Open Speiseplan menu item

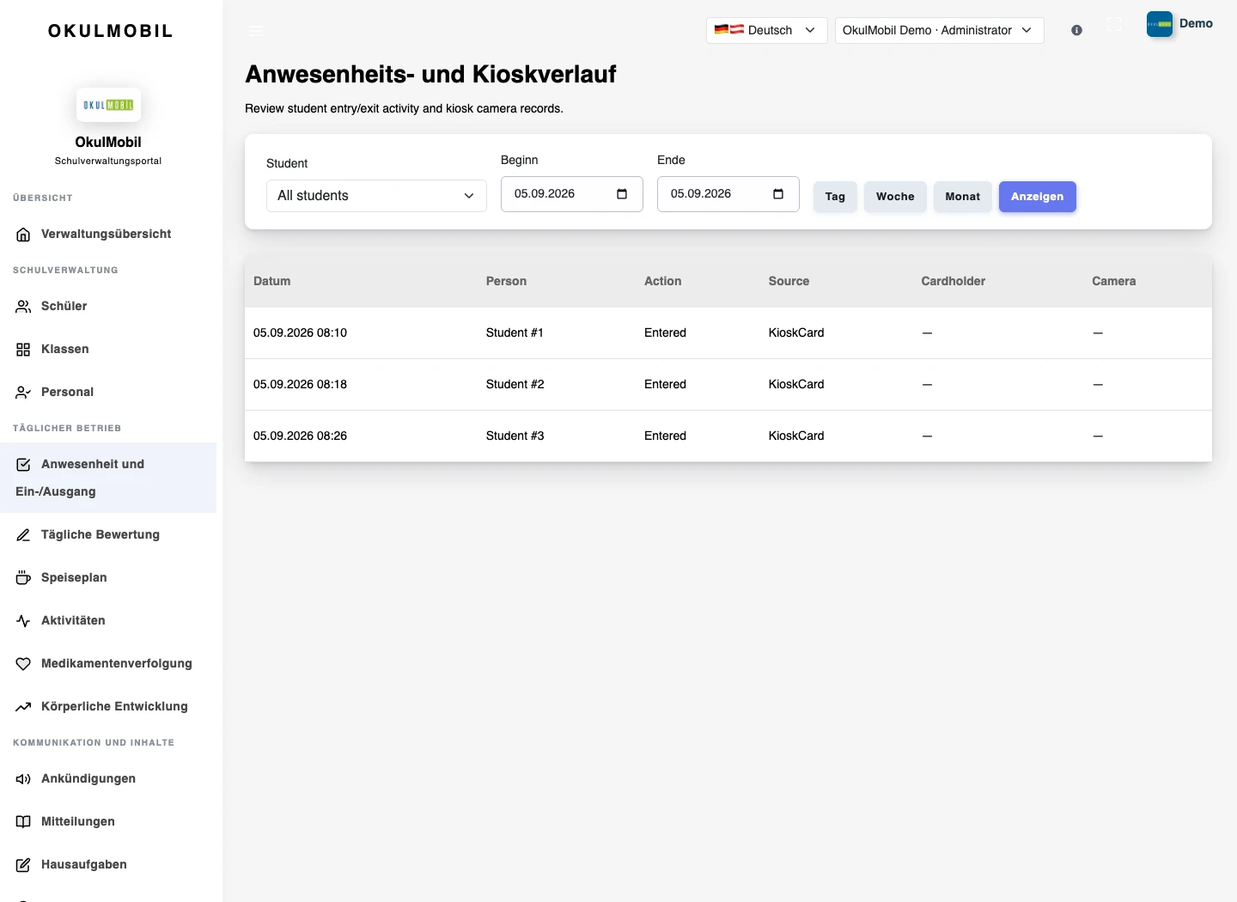point(108,577)
